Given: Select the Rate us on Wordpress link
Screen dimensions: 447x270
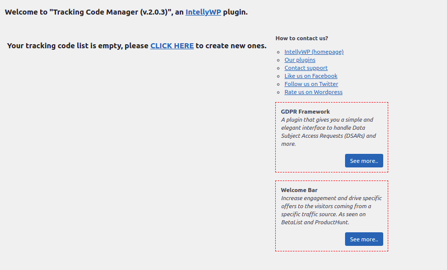Looking at the screenshot, I should (x=313, y=92).
